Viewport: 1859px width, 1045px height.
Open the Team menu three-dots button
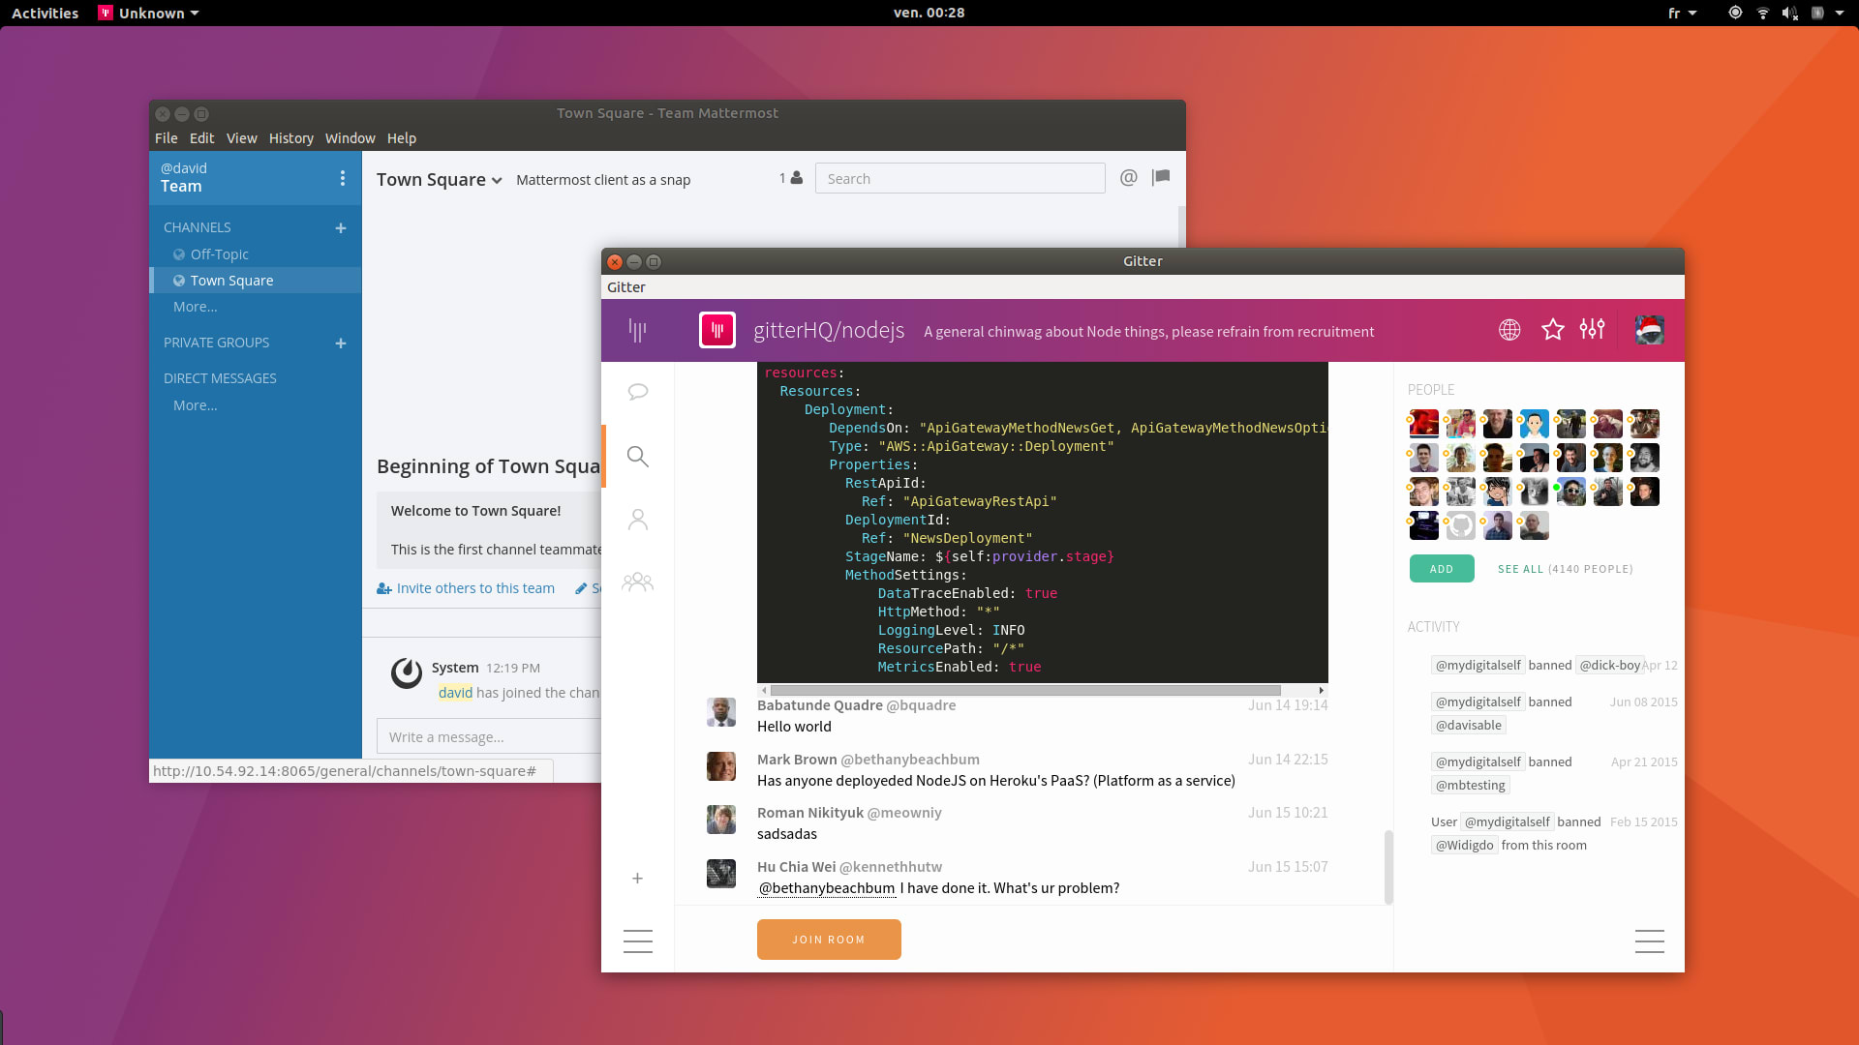tap(342, 178)
